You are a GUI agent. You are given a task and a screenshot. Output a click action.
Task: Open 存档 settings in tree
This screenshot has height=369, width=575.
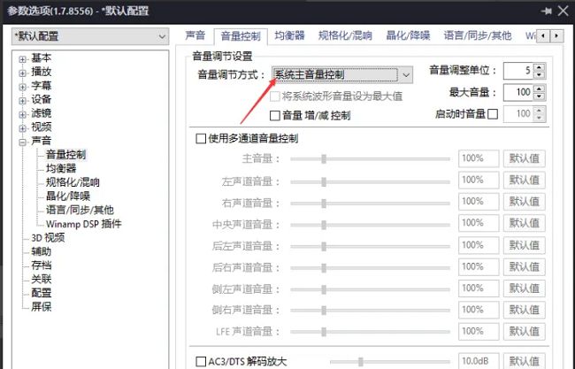click(x=41, y=265)
